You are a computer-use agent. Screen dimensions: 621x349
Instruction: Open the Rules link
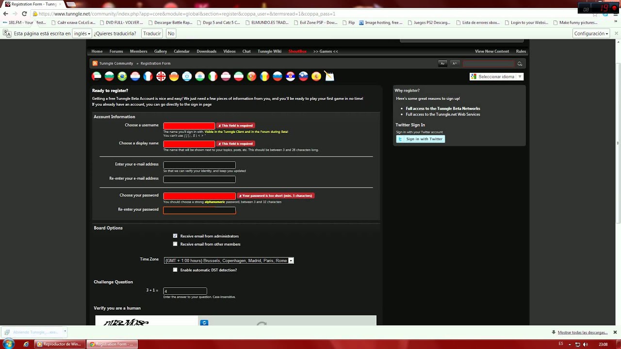pos(521,51)
